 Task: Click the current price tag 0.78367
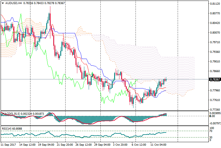(x=215, y=79)
